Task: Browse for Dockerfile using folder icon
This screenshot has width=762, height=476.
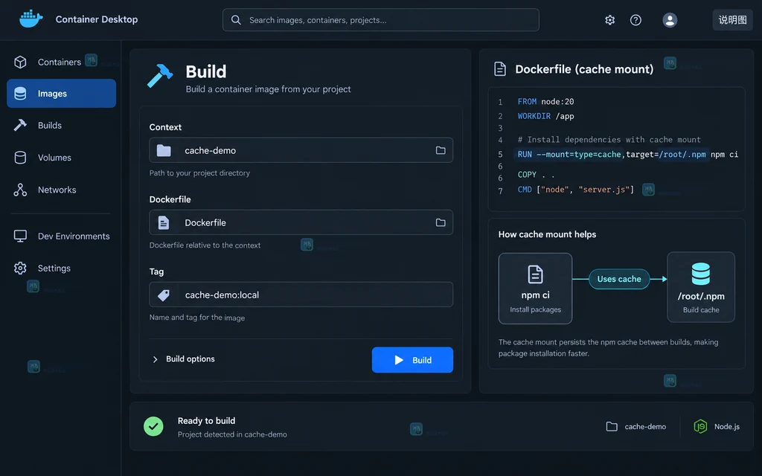Action: [x=441, y=222]
